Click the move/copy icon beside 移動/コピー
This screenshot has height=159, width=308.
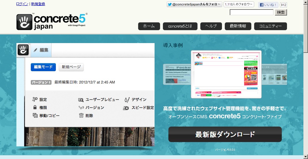(x=35, y=116)
